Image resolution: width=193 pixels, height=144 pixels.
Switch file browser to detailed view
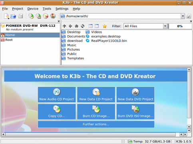(97, 26)
